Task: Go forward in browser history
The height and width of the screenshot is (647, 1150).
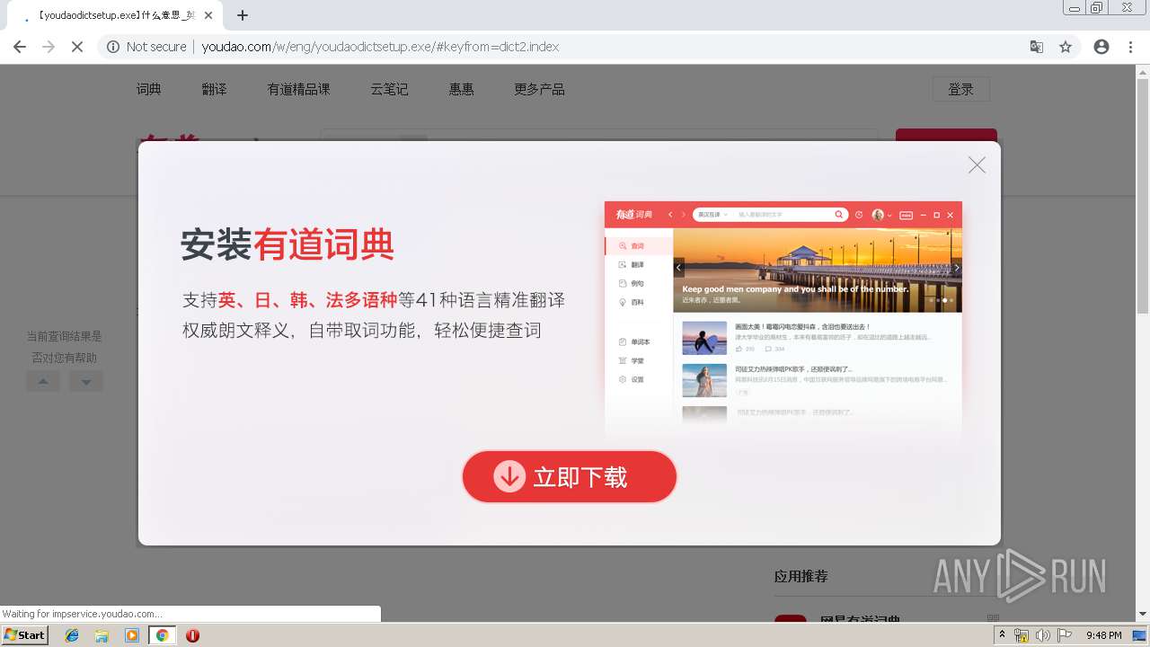Action: (49, 47)
